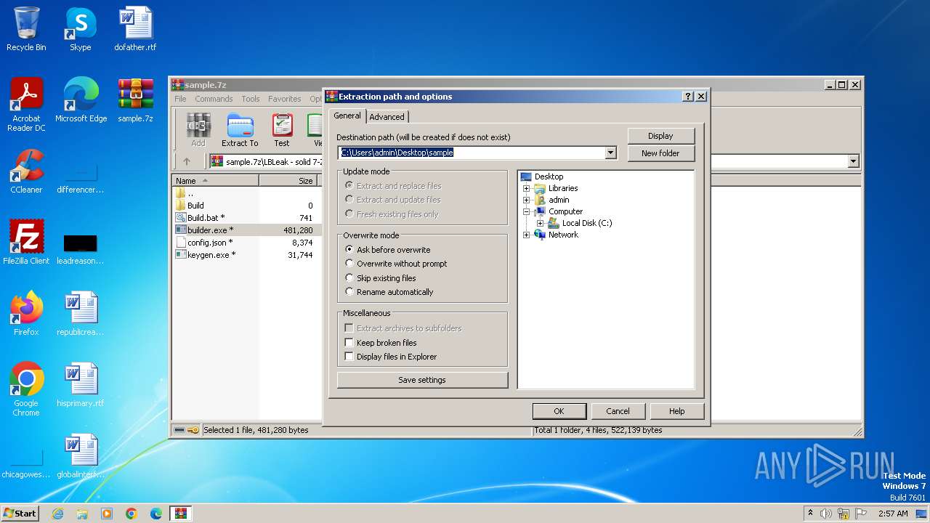930x523 pixels.
Task: Open the Microsoft Edge desktop shortcut
Action: click(81, 100)
